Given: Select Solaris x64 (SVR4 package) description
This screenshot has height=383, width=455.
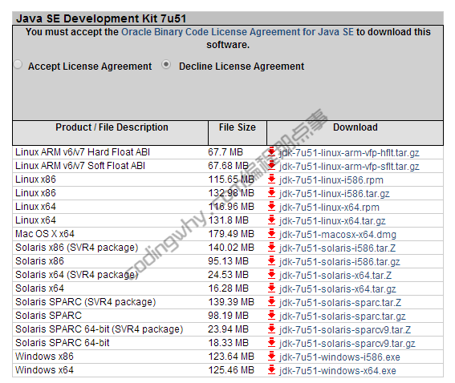Looking at the screenshot, I should (x=76, y=275).
